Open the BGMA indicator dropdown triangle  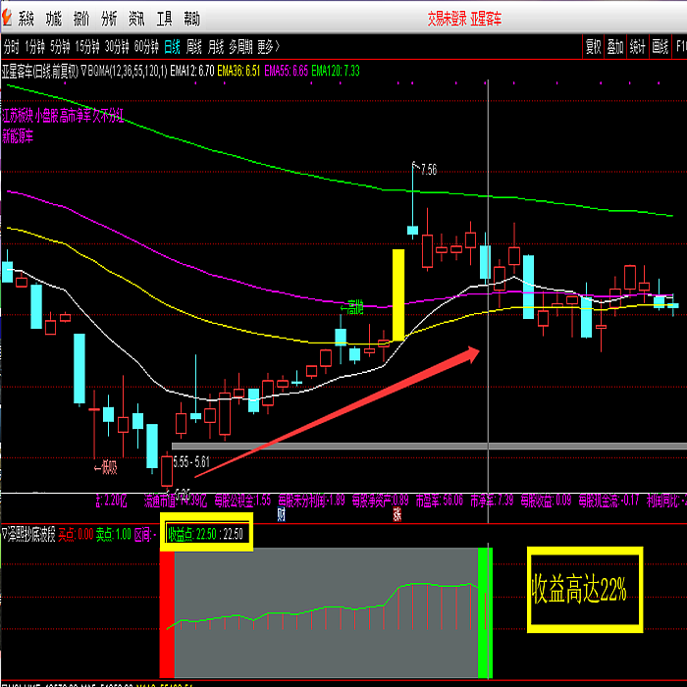point(83,71)
